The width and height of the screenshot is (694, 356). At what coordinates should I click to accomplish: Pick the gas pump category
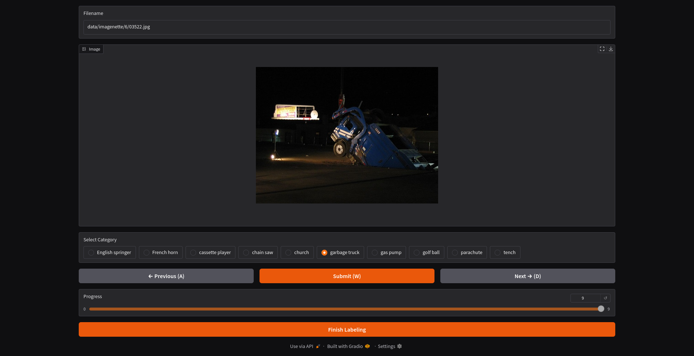pyautogui.click(x=386, y=252)
